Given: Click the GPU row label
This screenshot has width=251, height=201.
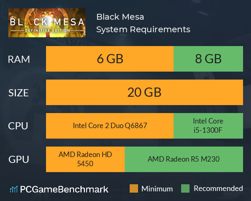Looking at the screenshot, I should tap(18, 159).
